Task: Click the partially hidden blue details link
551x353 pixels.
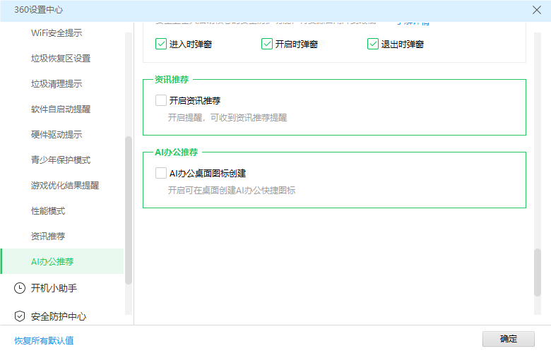Action: pos(413,23)
